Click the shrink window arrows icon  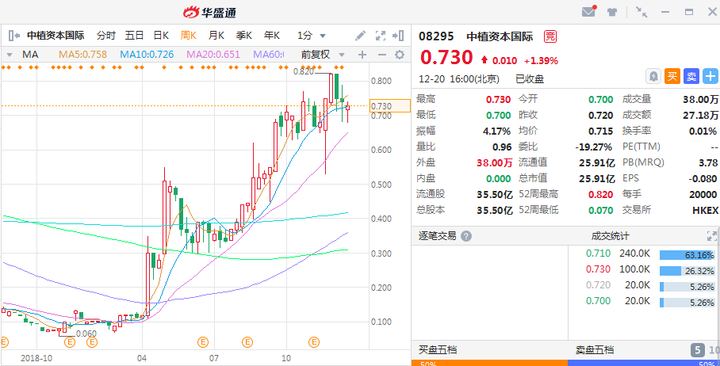(641, 13)
